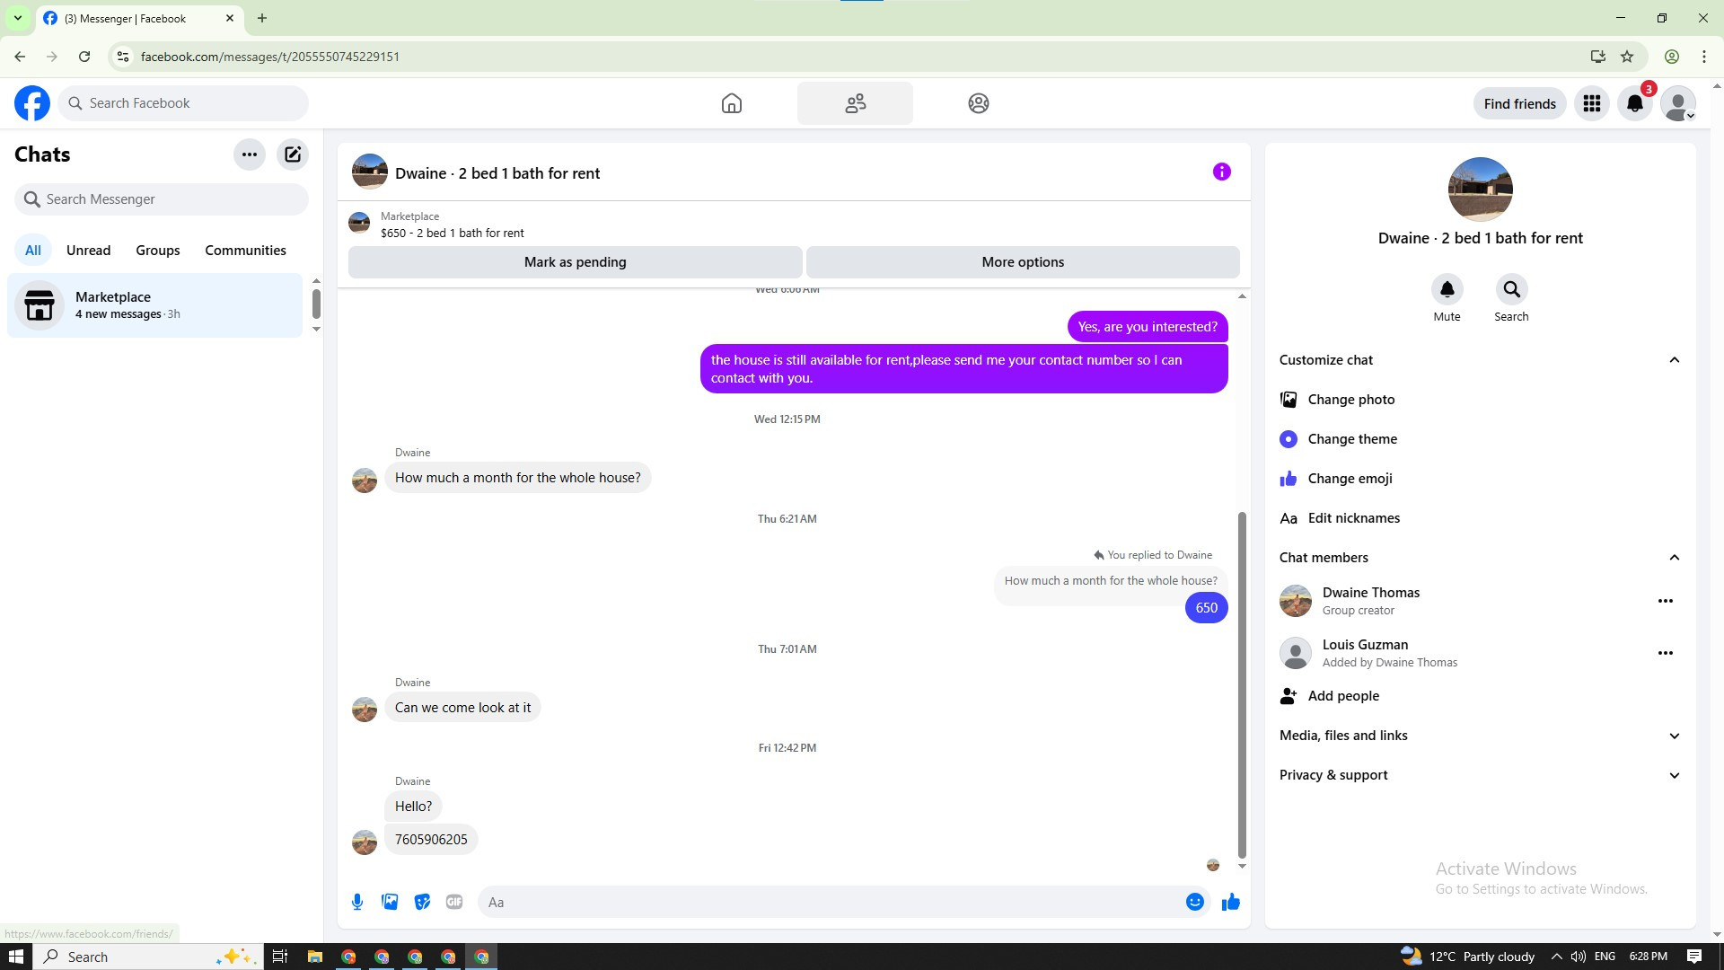Viewport: 1724px width, 970px height.
Task: Open the Facebook menu grid icon
Action: (1592, 103)
